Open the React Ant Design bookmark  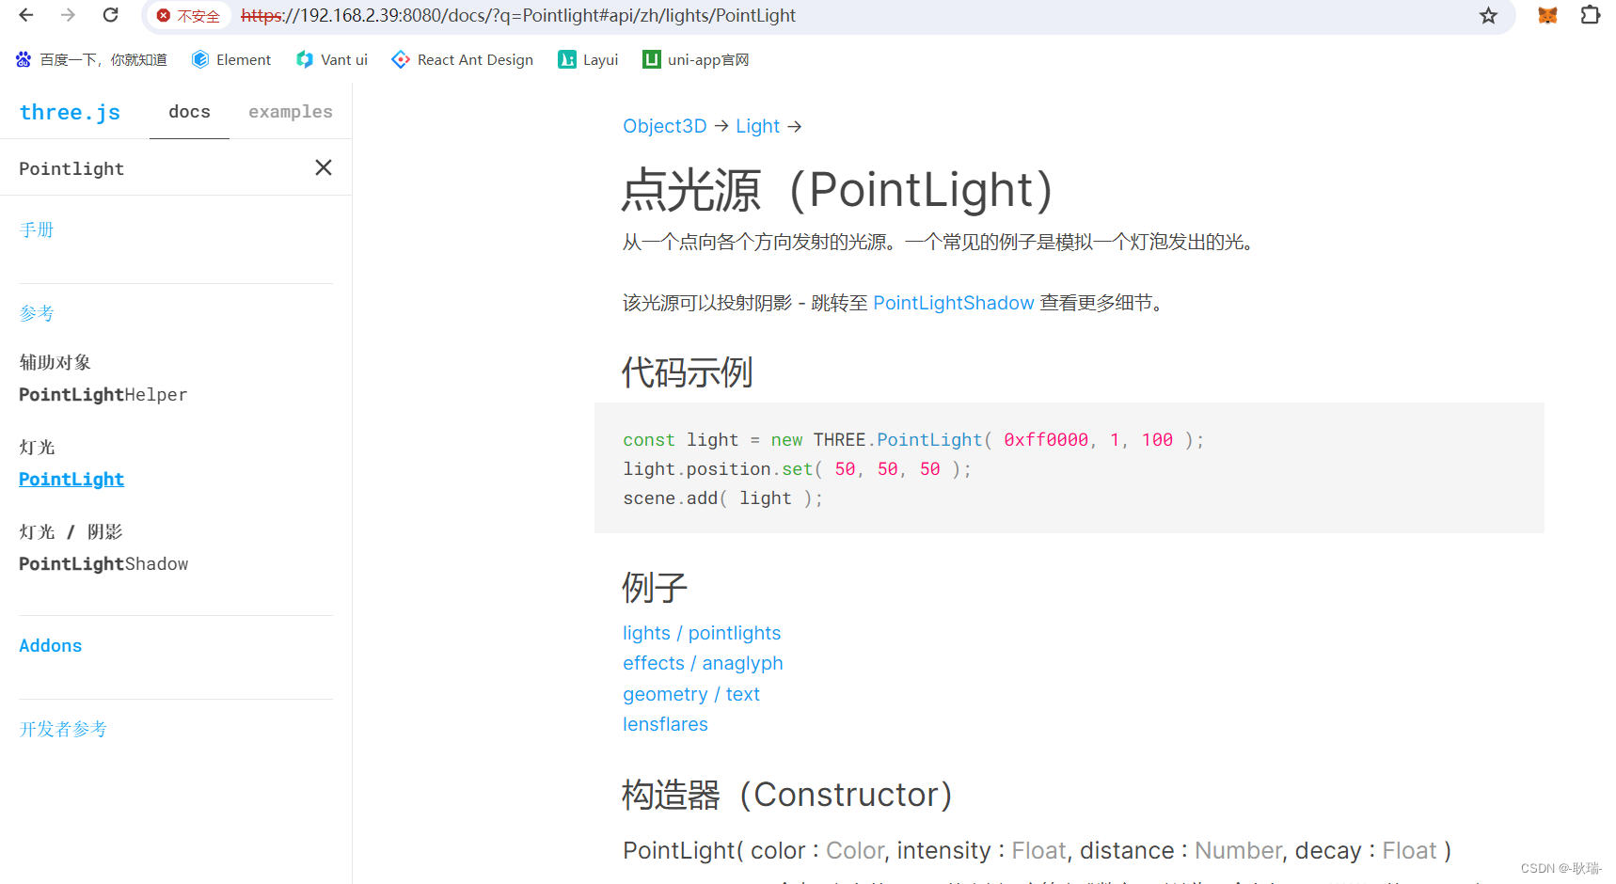pyautogui.click(x=463, y=59)
